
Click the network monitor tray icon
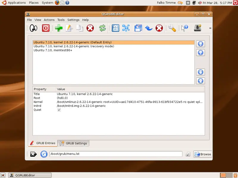click(x=194, y=3)
